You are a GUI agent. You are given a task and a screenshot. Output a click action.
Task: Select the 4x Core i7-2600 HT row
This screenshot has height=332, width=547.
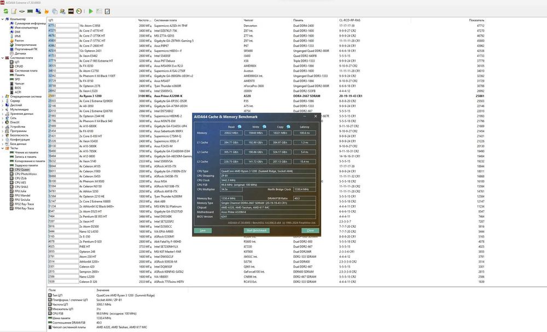pos(266,46)
